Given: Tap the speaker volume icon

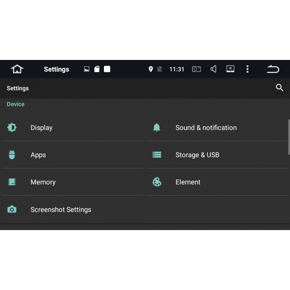Looking at the screenshot, I should pyautogui.click(x=213, y=69).
